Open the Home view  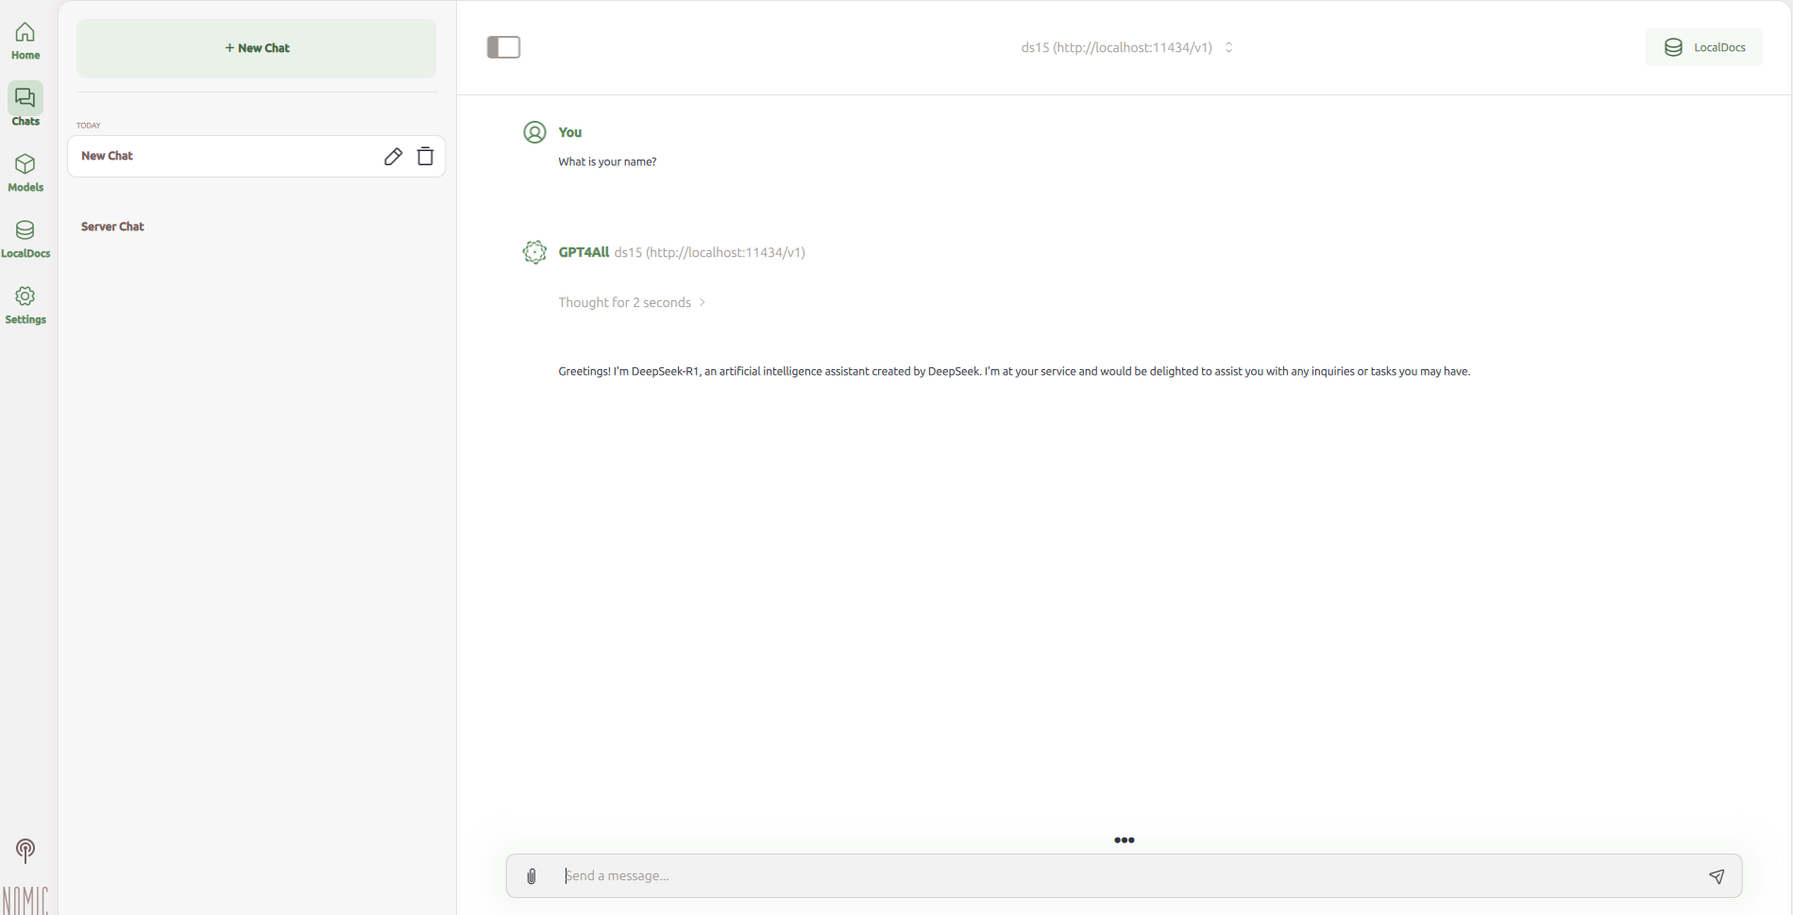(x=25, y=42)
